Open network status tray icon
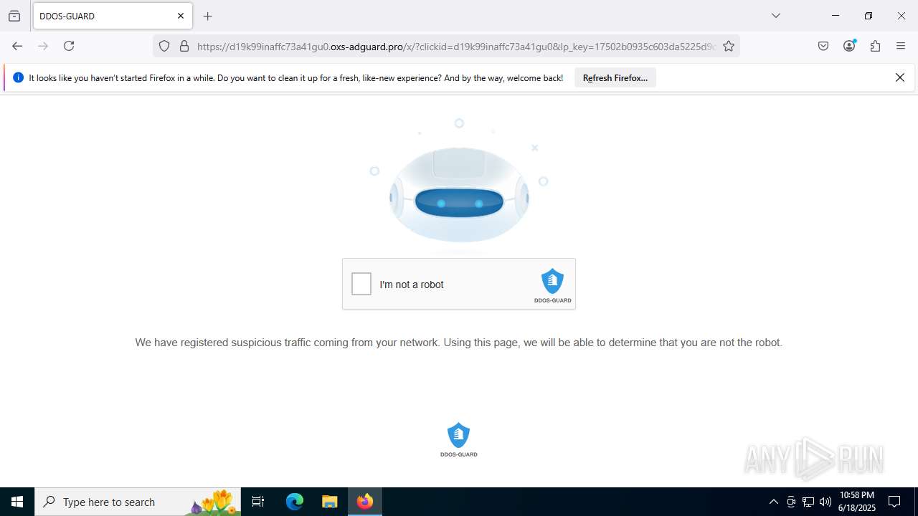The width and height of the screenshot is (918, 516). (x=808, y=502)
